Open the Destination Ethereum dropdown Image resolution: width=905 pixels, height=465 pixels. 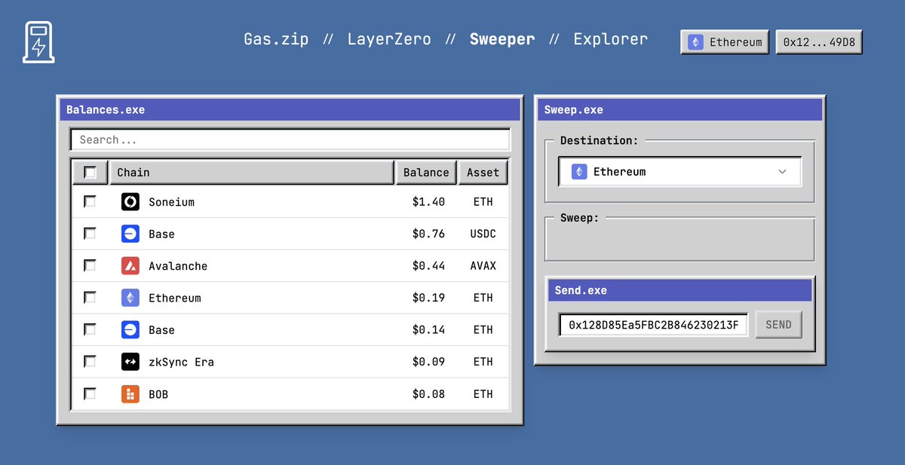(680, 172)
